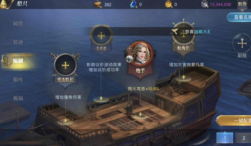Switch to formation page 1

[225, 138]
